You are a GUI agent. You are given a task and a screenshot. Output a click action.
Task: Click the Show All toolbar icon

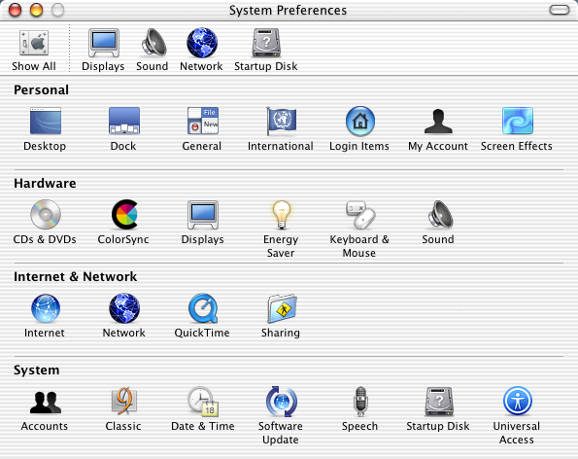click(x=34, y=44)
